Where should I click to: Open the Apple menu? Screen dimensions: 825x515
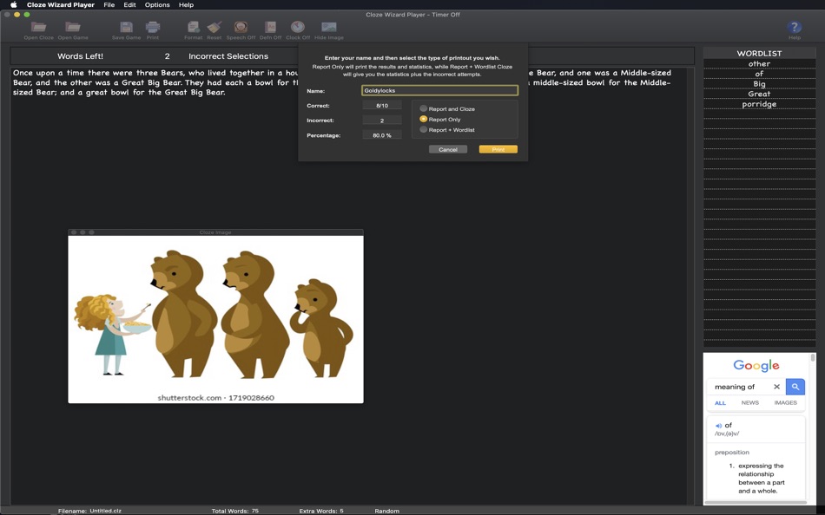point(14,4)
